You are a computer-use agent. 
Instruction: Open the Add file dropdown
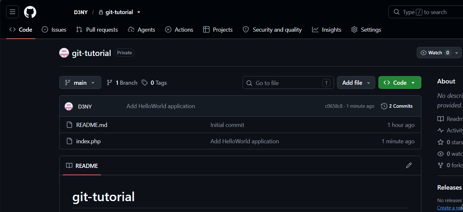pos(356,82)
